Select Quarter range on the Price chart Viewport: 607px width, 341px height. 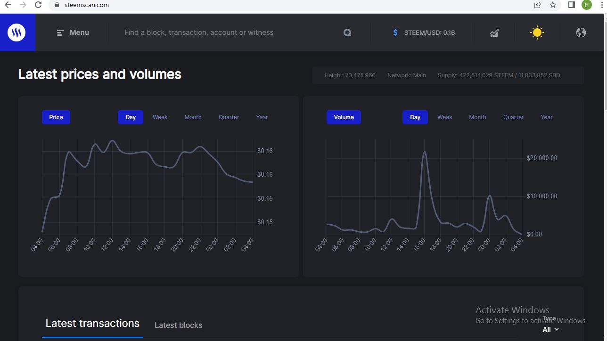[229, 117]
